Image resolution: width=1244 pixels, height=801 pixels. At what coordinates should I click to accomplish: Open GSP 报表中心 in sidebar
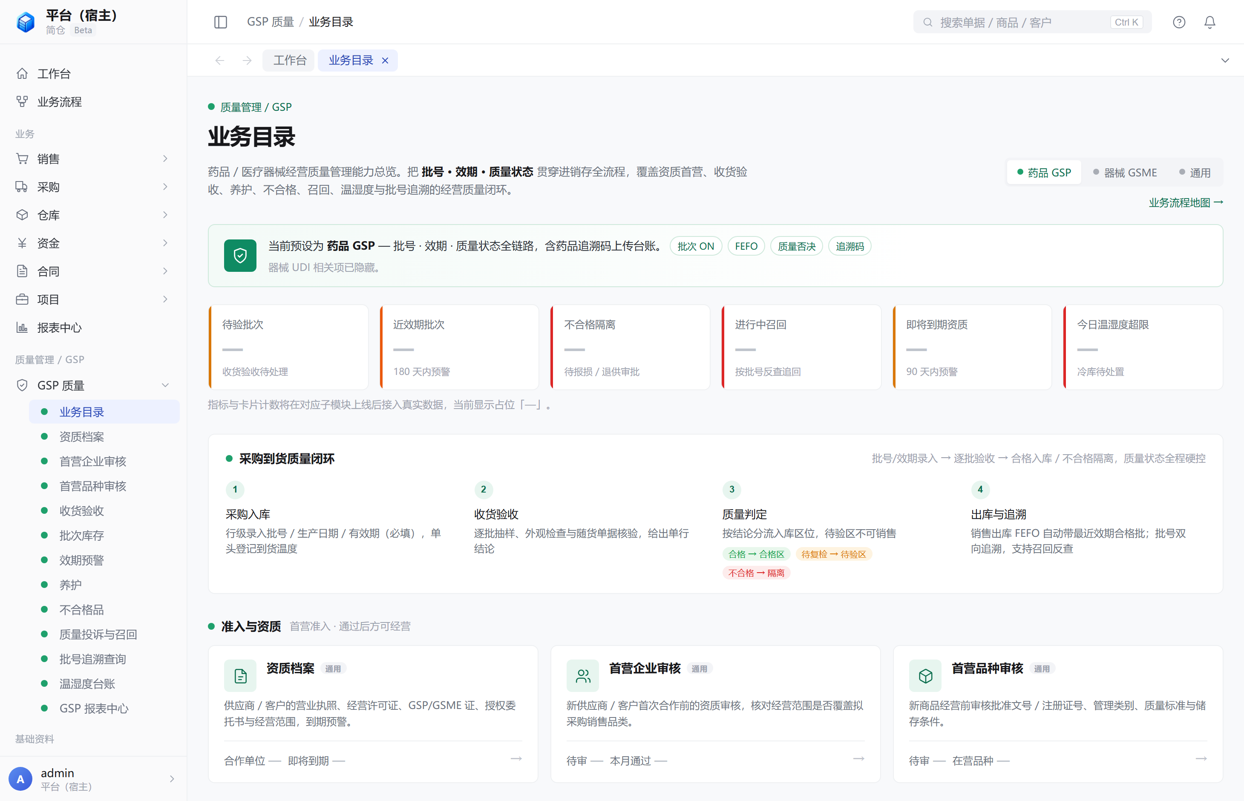pyautogui.click(x=104, y=709)
